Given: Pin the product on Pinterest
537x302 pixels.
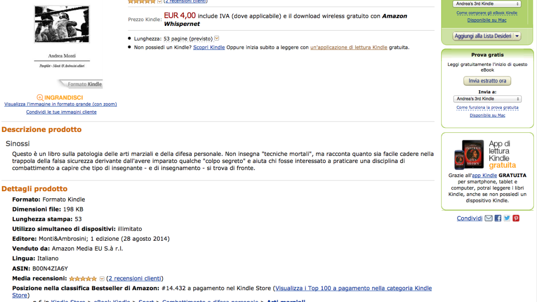Looking at the screenshot, I should tap(516, 218).
